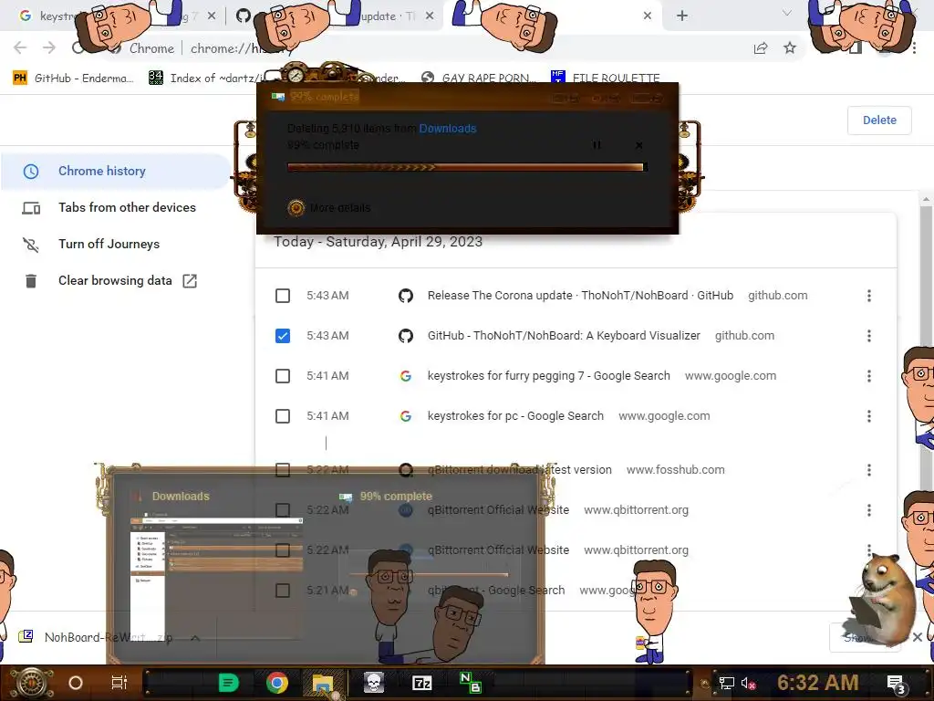
Task: Open chevron menu for NohBoard-ReWrite zip download
Action: (x=195, y=638)
